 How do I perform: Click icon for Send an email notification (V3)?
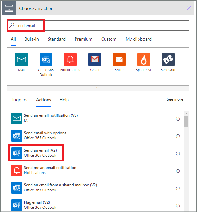[17, 118]
